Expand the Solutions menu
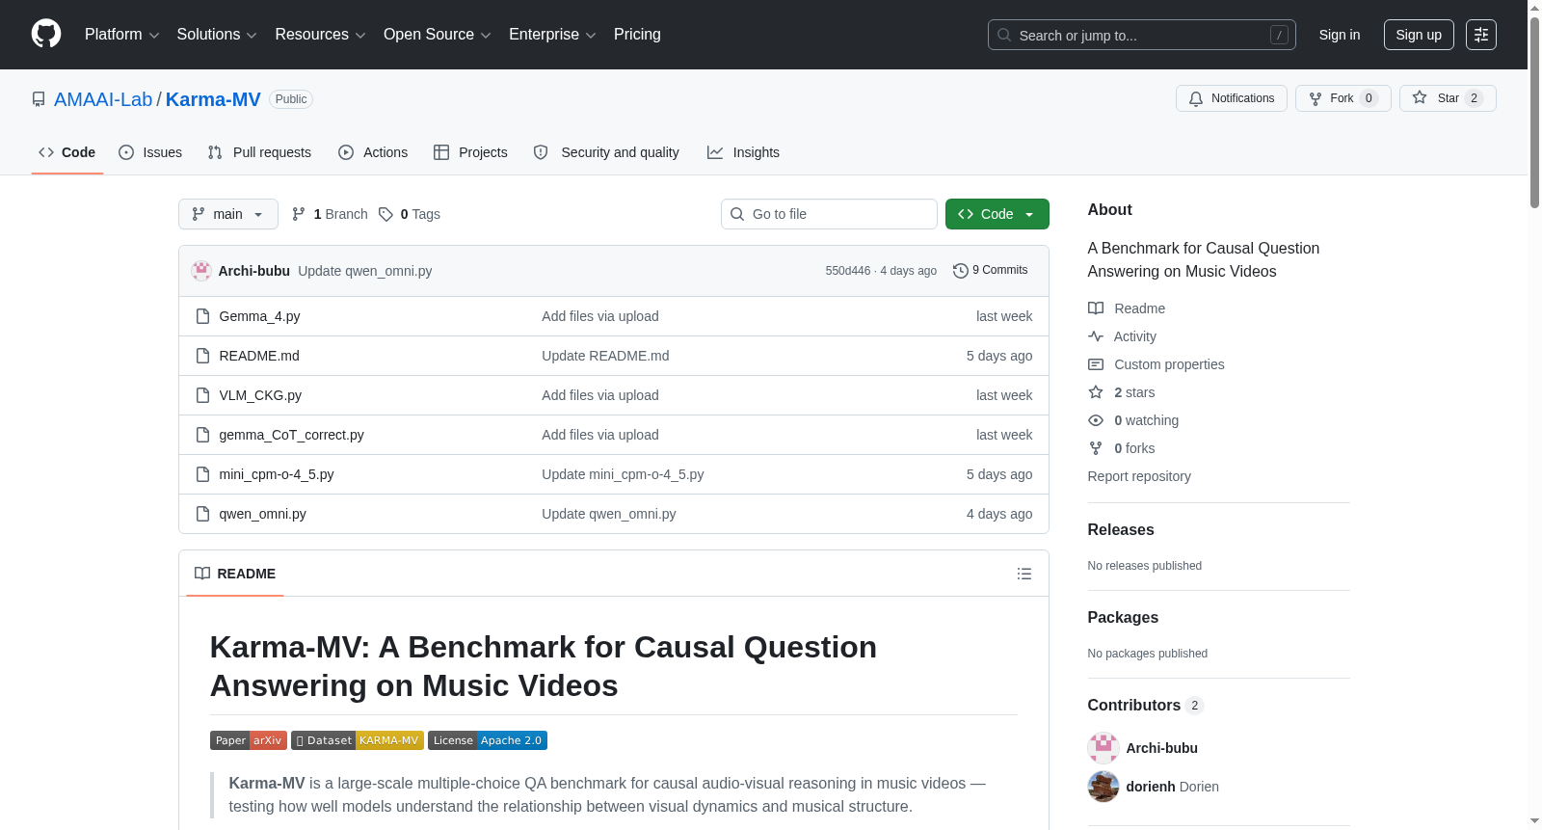This screenshot has height=830, width=1542. click(x=217, y=35)
